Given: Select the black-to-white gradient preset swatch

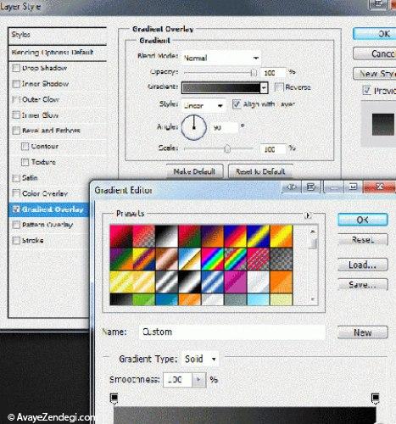Looking at the screenshot, I should click(166, 236).
